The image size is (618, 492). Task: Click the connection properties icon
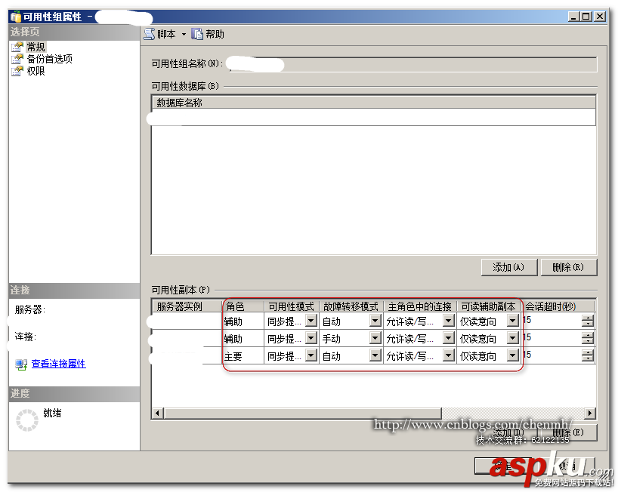[x=21, y=364]
